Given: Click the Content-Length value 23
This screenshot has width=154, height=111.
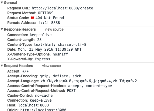Looking at the screenshot, I should 39,40.
